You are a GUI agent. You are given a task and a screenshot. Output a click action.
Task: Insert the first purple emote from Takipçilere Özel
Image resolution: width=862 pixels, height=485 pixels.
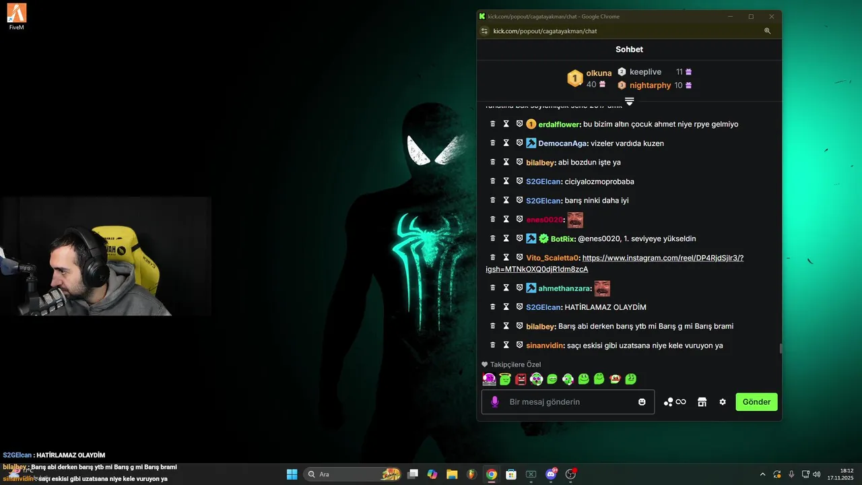pos(490,379)
